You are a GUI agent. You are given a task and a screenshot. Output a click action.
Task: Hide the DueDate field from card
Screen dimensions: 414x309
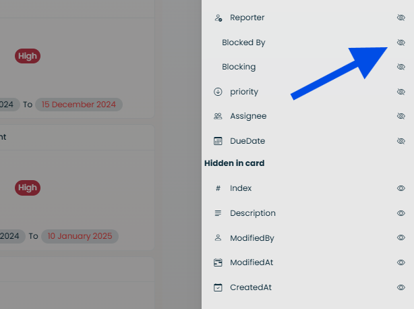click(401, 141)
